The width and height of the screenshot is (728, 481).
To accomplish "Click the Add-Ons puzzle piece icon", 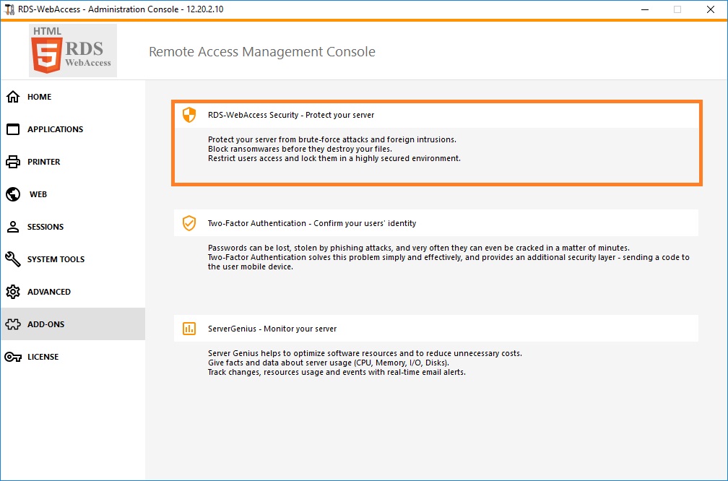I will click(13, 324).
